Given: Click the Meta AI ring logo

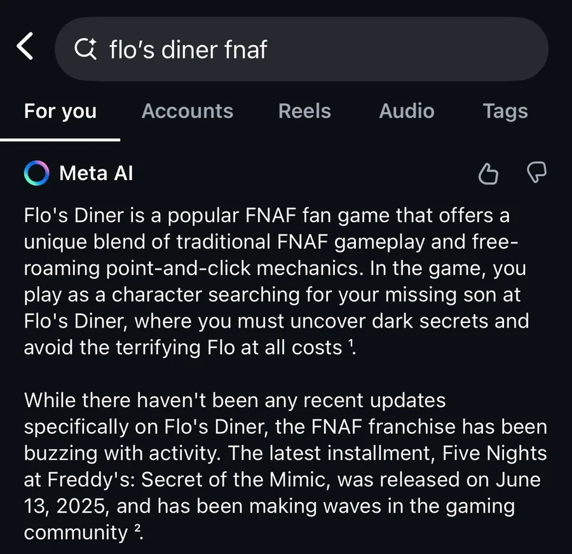Looking at the screenshot, I should point(36,173).
